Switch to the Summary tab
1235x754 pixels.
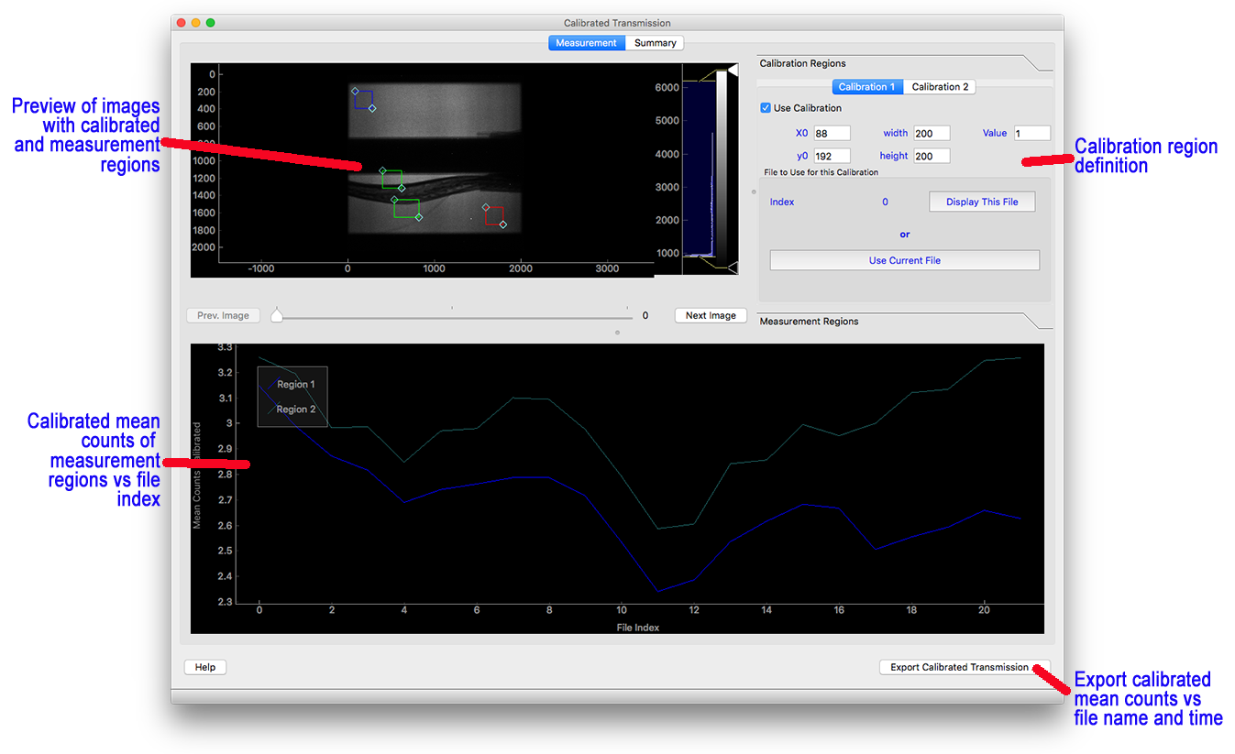[x=655, y=43]
